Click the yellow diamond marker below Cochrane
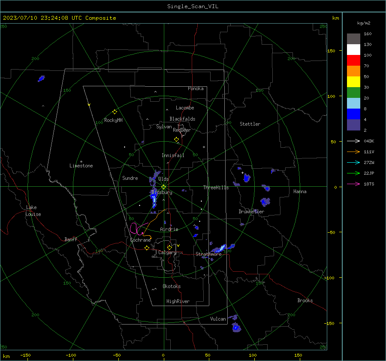Viewport: 386px width, 361px height. click(147, 248)
